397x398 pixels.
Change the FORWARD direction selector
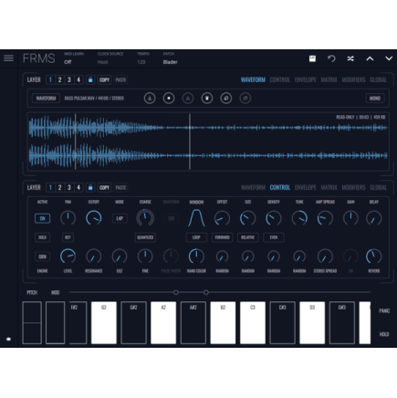point(222,237)
